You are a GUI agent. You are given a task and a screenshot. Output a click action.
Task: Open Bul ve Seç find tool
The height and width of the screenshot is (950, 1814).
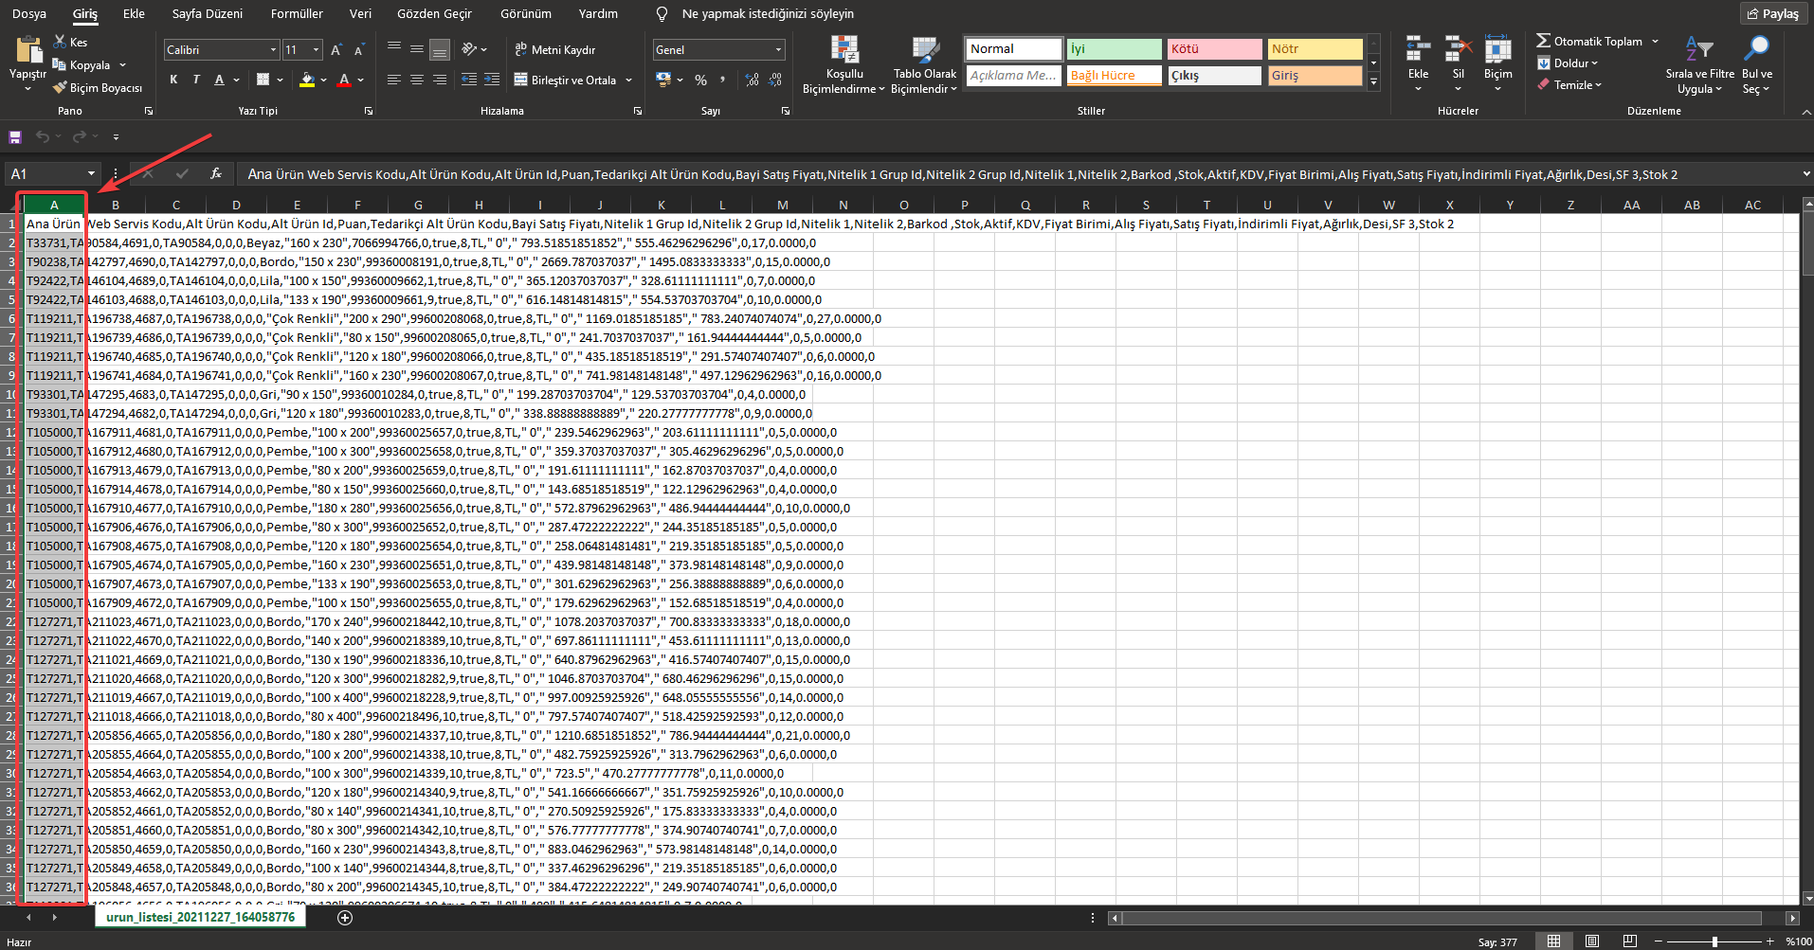(1756, 64)
